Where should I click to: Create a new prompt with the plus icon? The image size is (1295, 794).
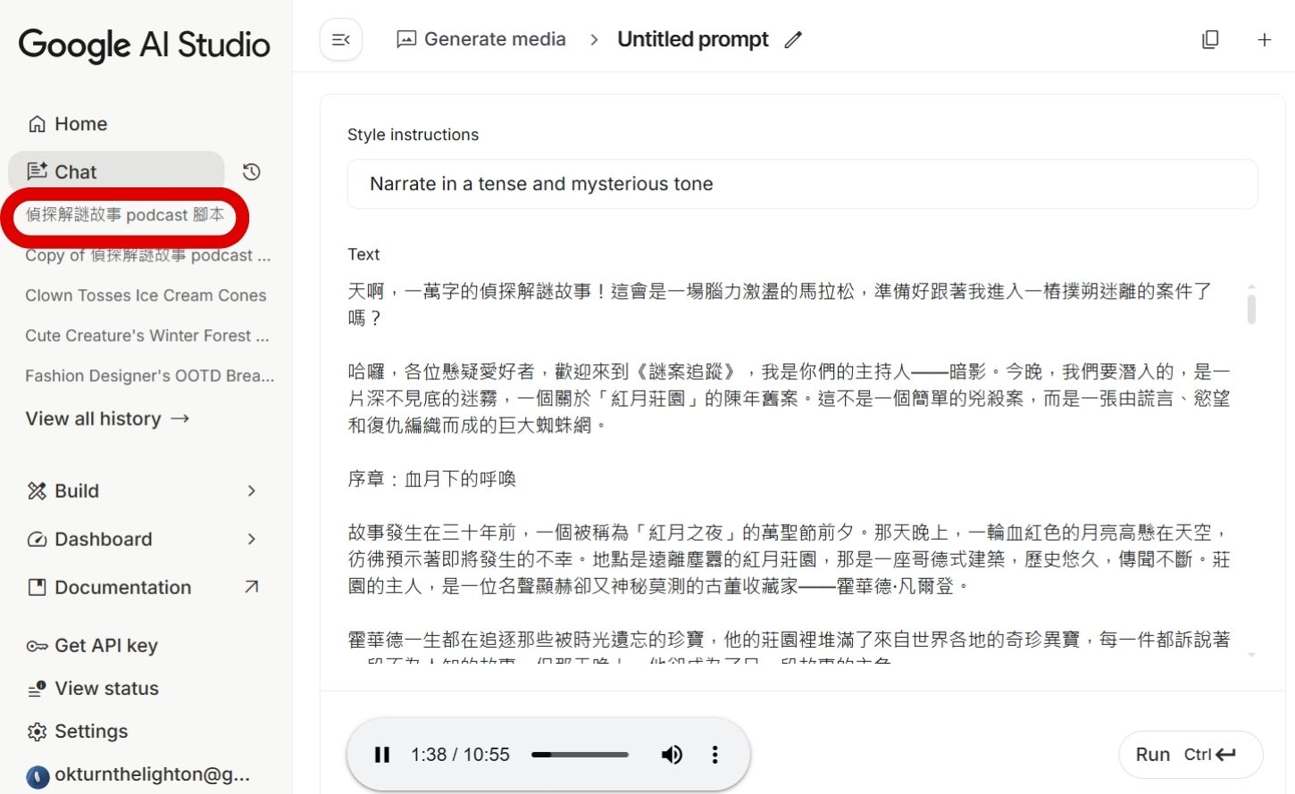[x=1265, y=39]
